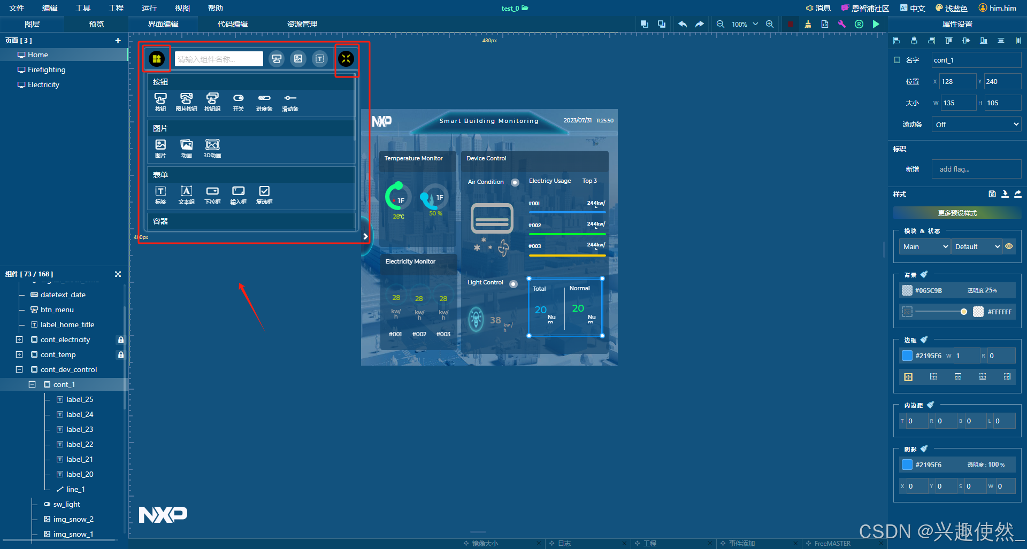
Task: Add a new page with plus icon
Action: [118, 41]
